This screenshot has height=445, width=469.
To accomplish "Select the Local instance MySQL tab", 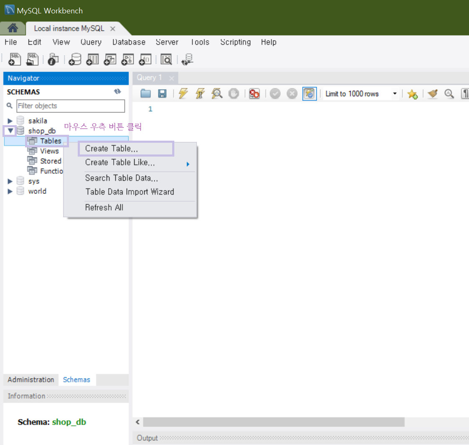I will click(x=69, y=28).
